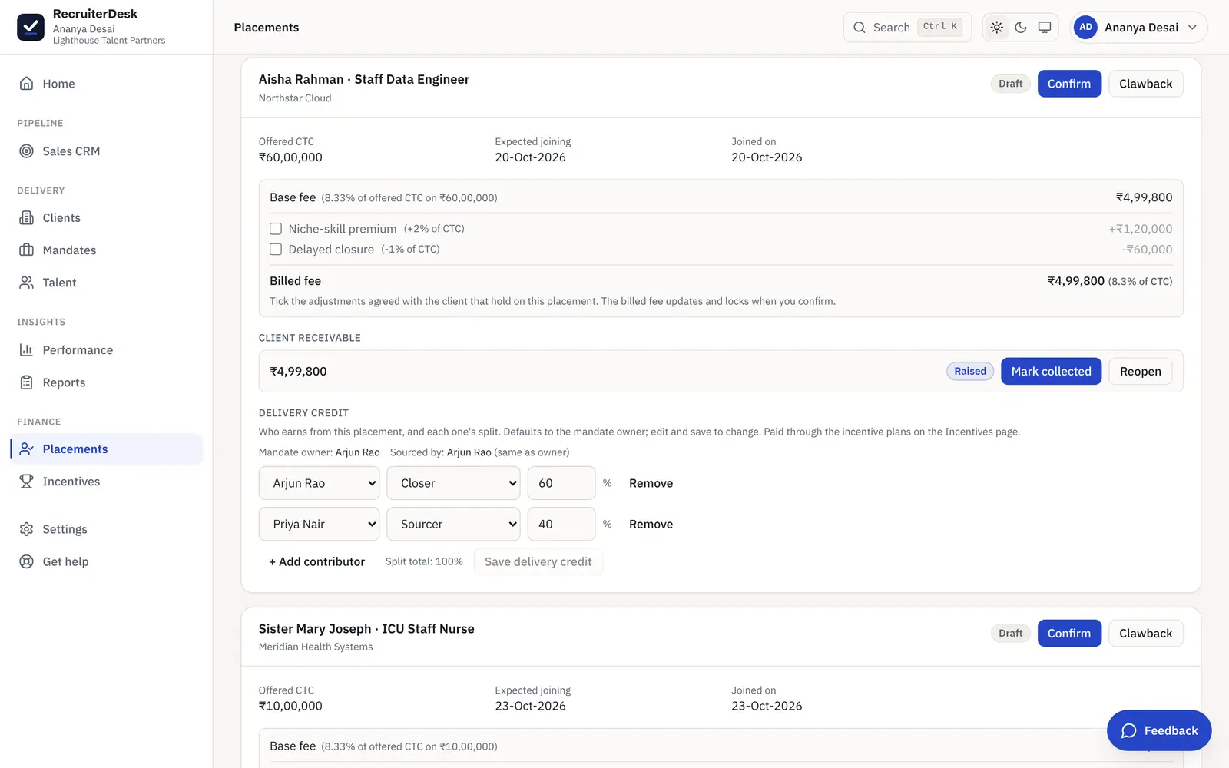
Task: Open the Sourcer role dropdown
Action: point(453,524)
